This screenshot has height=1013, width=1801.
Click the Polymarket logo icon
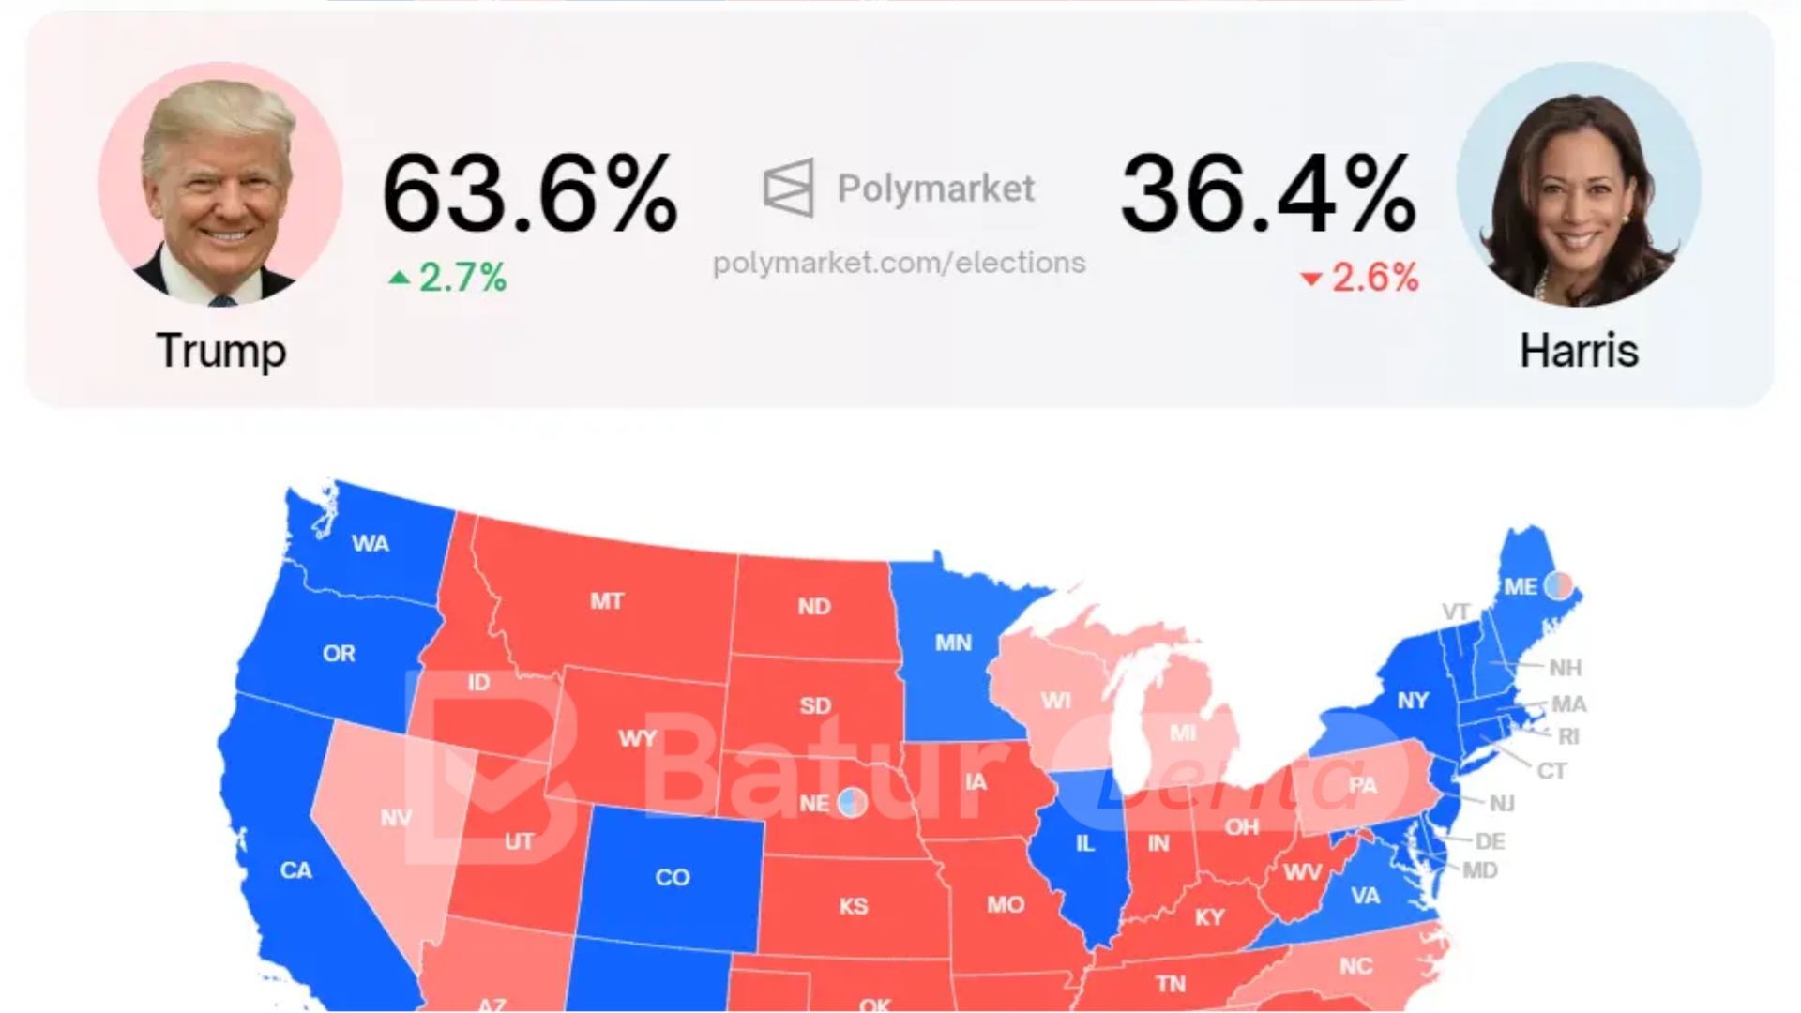(x=788, y=188)
